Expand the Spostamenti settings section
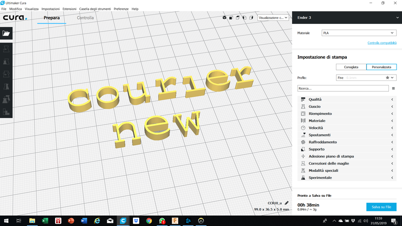 (347, 135)
